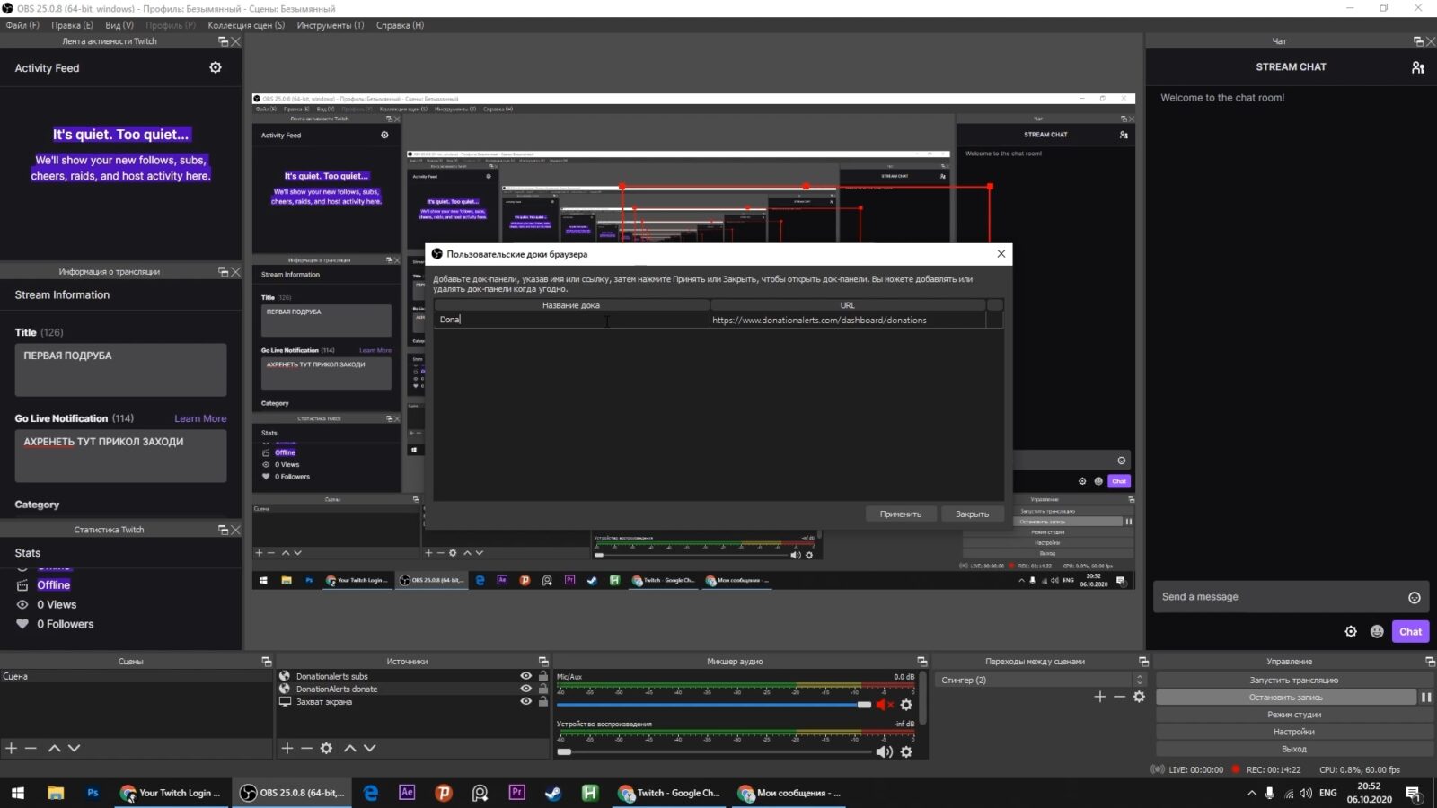
Task: Click Закрыть button in browser docks dialog
Action: 972,514
